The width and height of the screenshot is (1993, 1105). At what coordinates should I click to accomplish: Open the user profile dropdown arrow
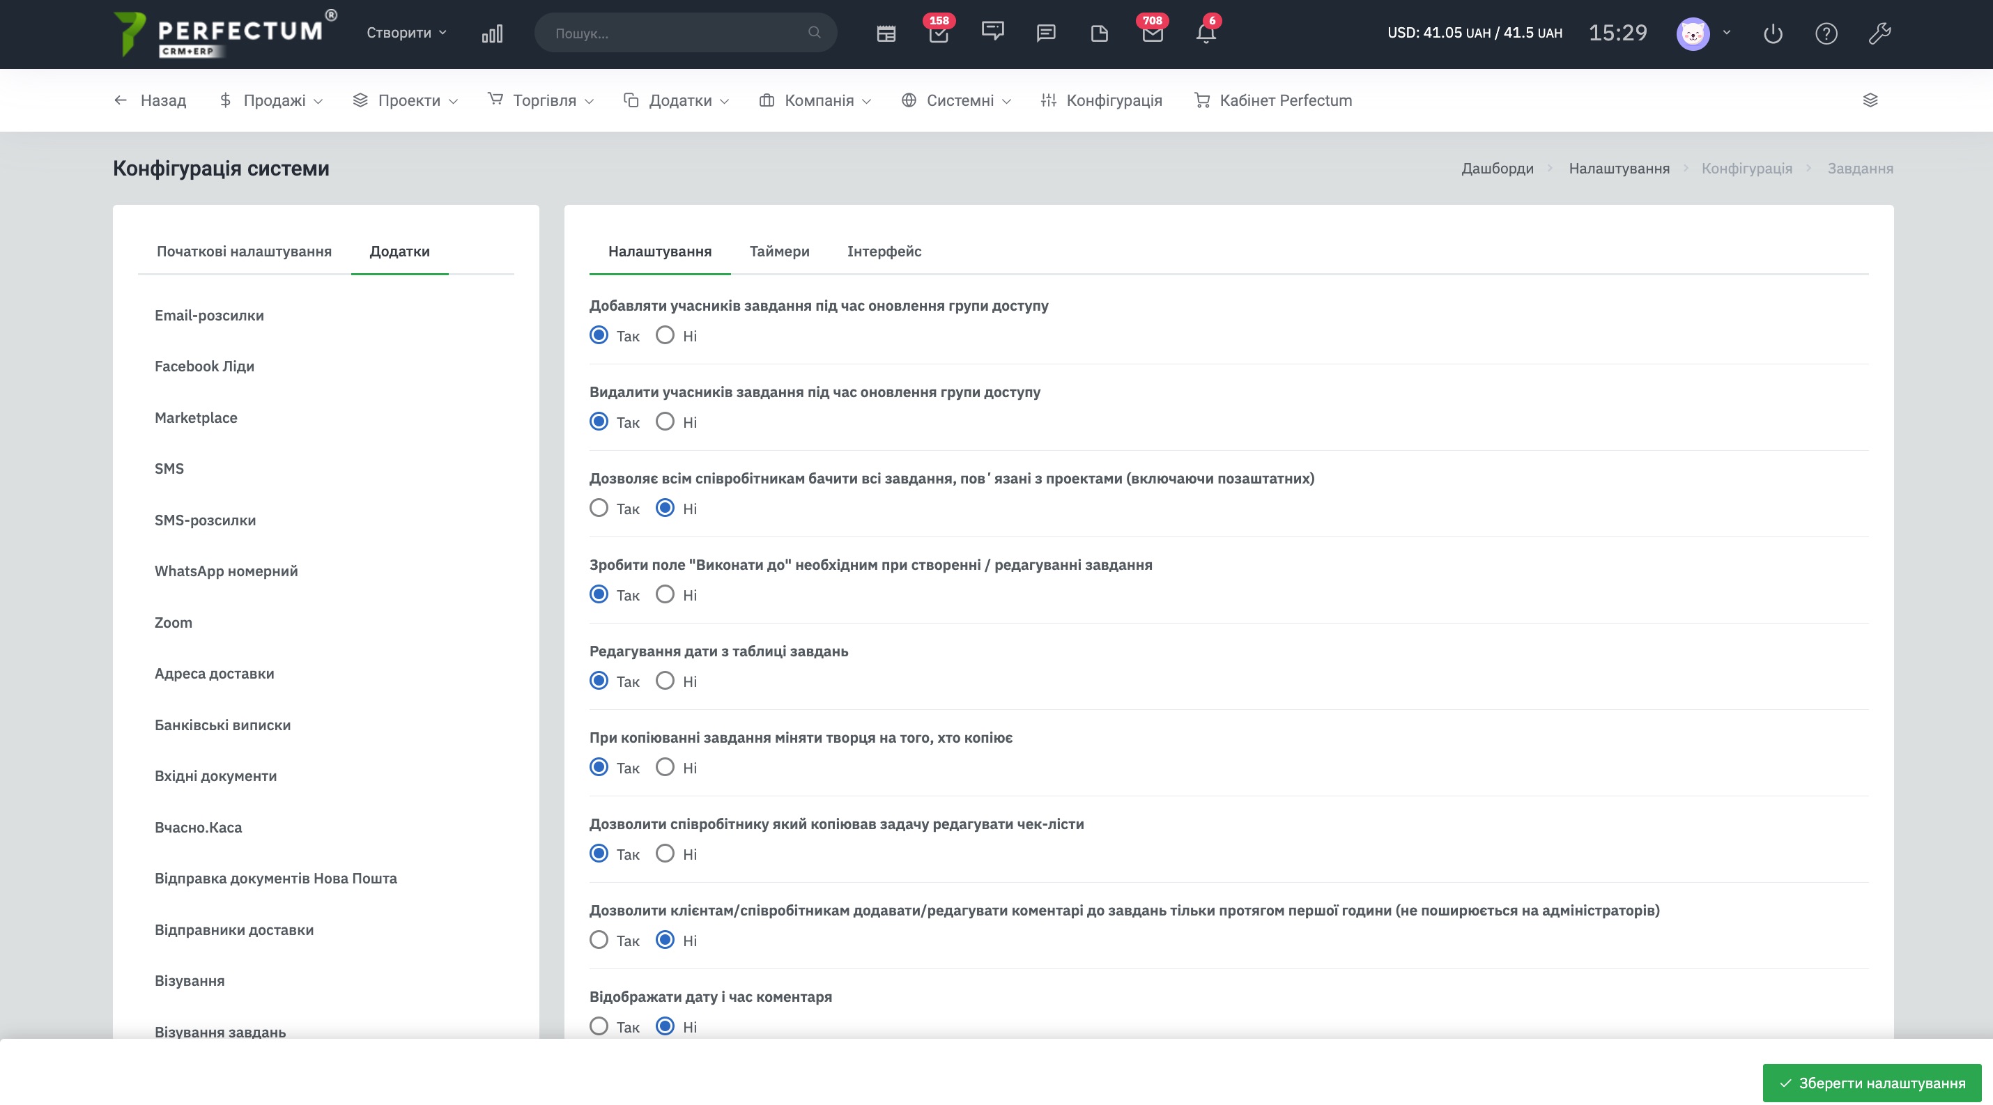point(1726,33)
